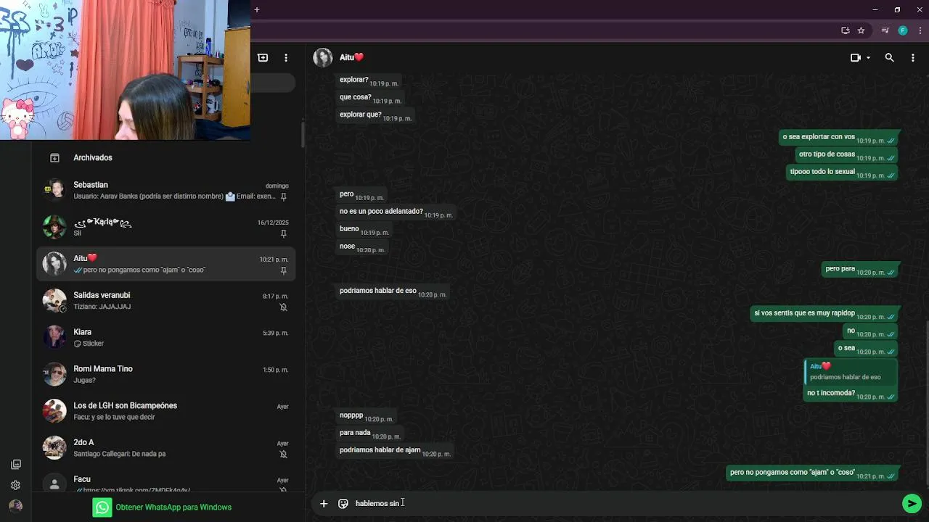Open Aitu contact name in chat header
929x522 pixels.
[351, 57]
